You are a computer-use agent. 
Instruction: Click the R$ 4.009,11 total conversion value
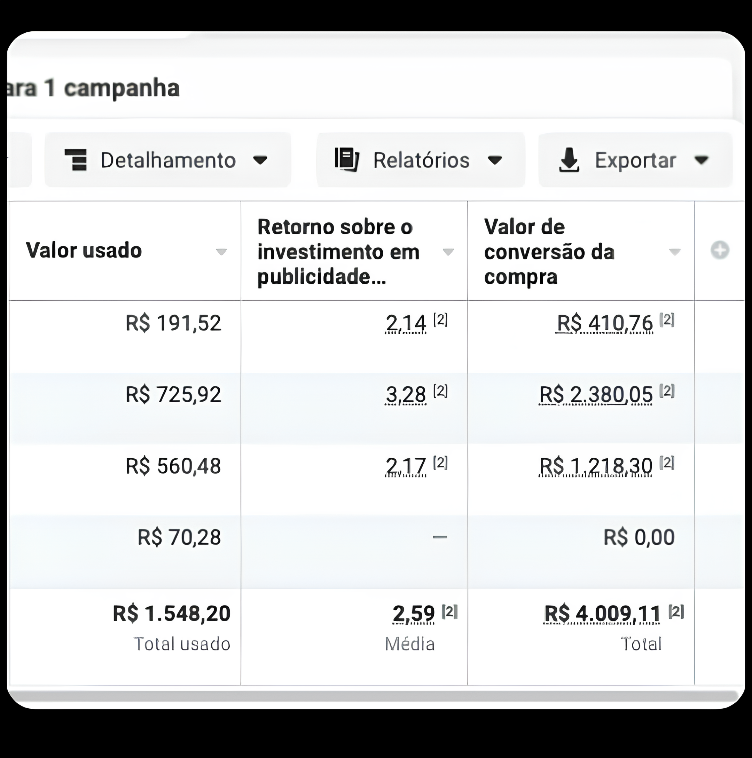click(x=602, y=614)
